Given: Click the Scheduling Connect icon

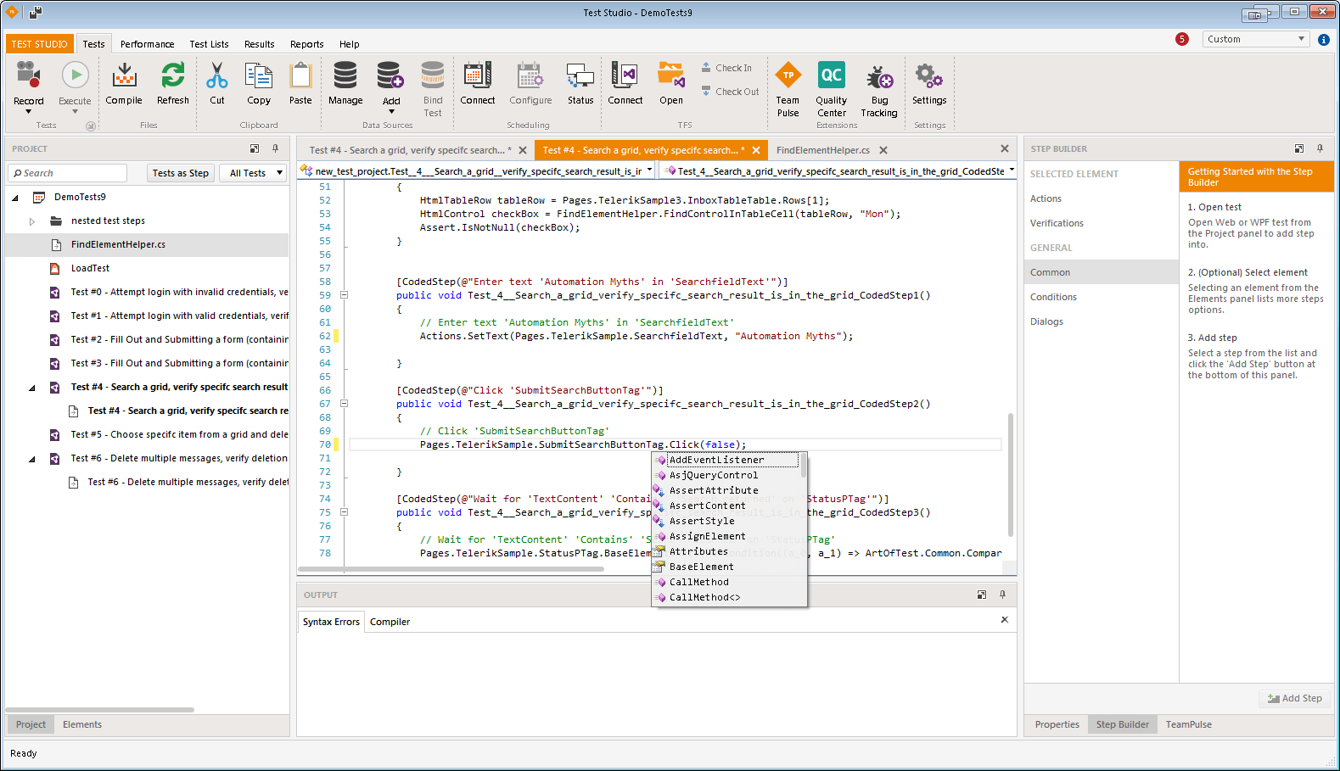Looking at the screenshot, I should [478, 75].
